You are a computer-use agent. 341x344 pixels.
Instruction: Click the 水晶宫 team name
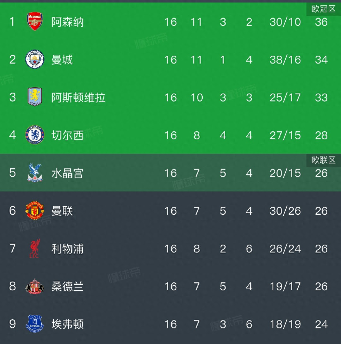click(67, 173)
